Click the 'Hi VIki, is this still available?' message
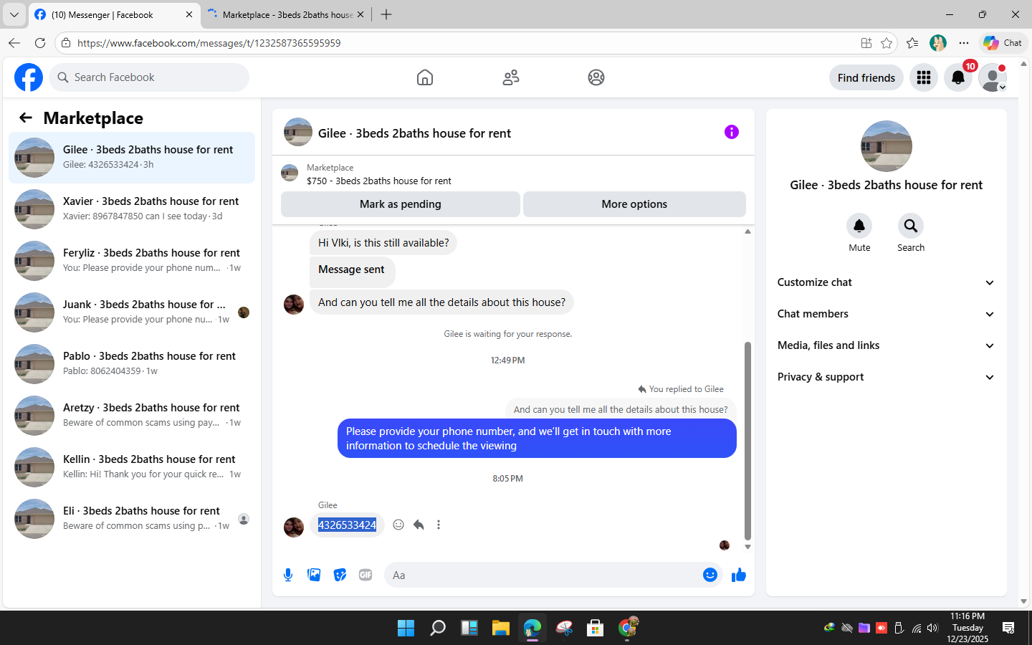Image resolution: width=1032 pixels, height=645 pixels. click(383, 243)
